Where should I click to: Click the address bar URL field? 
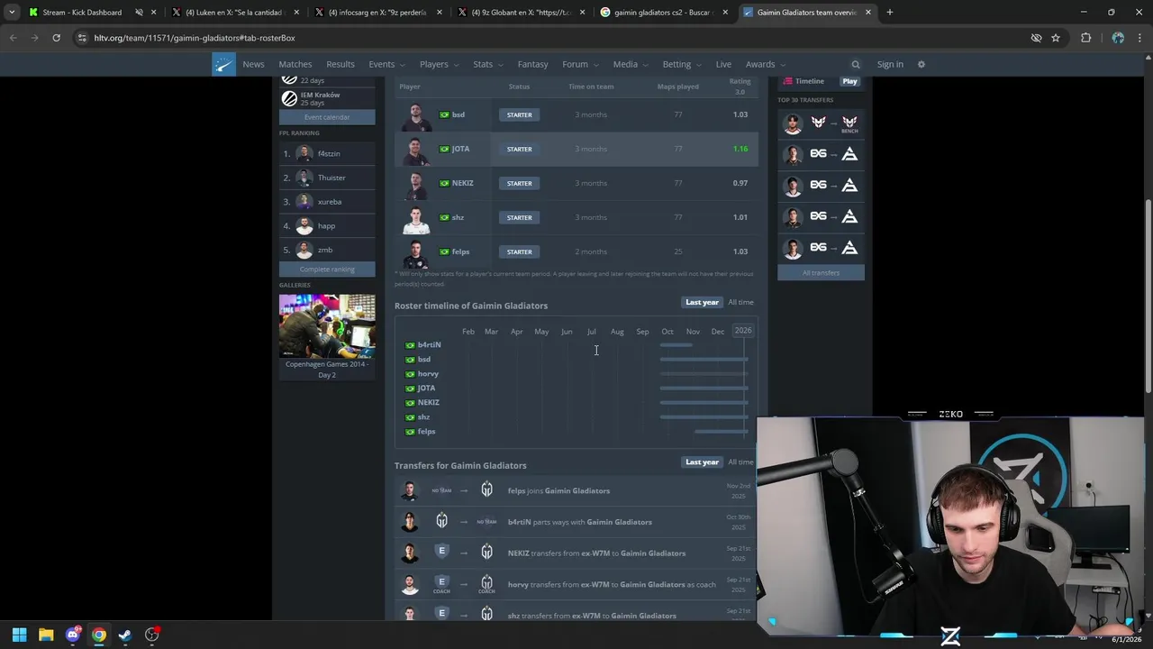click(x=540, y=38)
